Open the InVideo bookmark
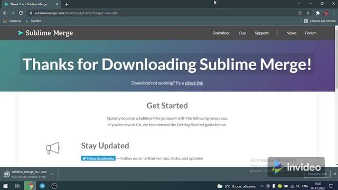 (34, 21)
